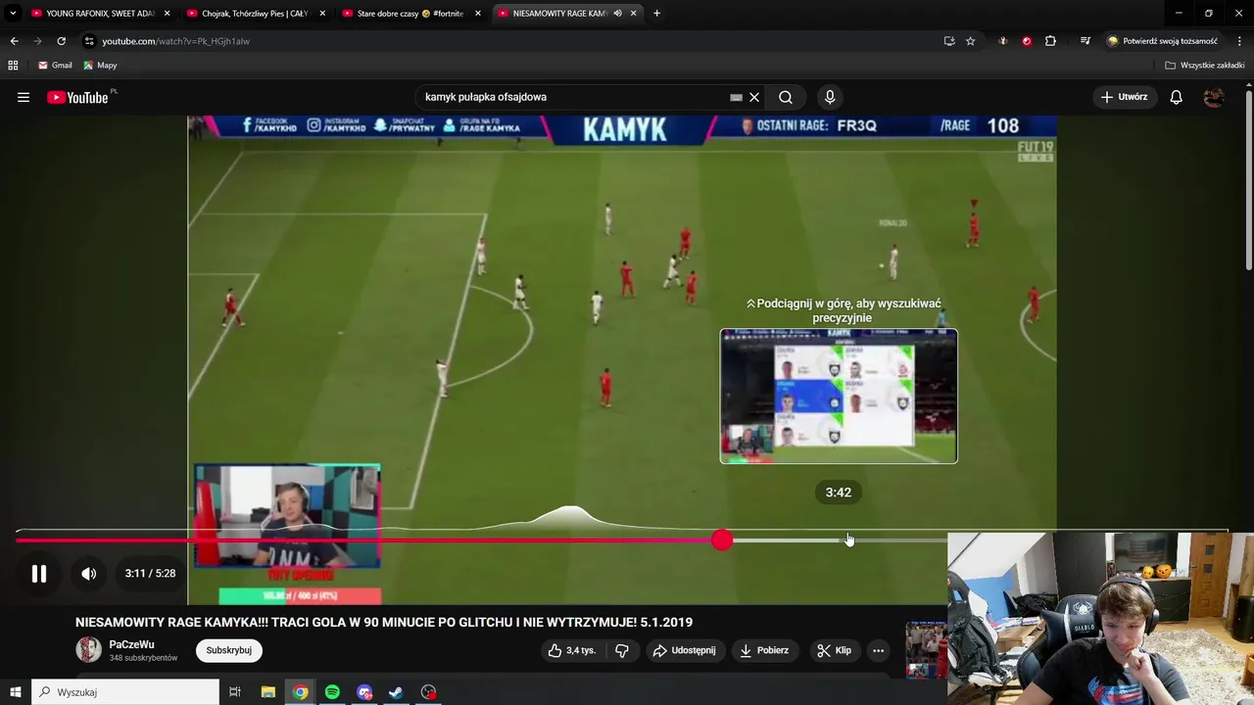Reload the page with refresh icon
This screenshot has width=1254, height=705.
61,41
